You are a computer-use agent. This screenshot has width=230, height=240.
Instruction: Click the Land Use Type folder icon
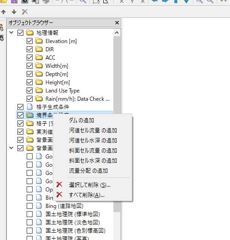click(x=39, y=91)
